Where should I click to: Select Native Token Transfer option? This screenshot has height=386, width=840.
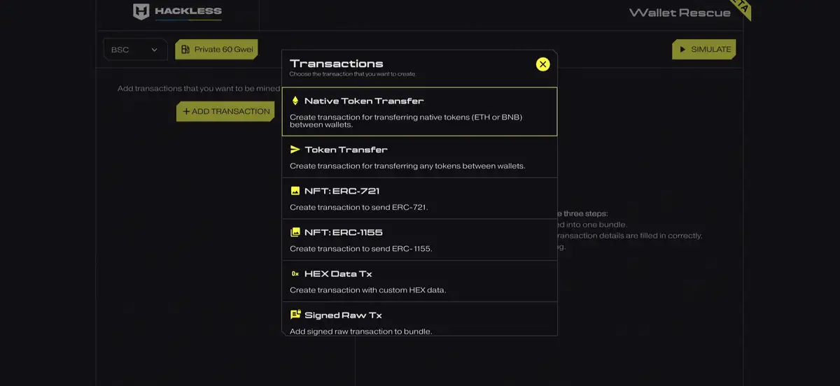point(419,112)
